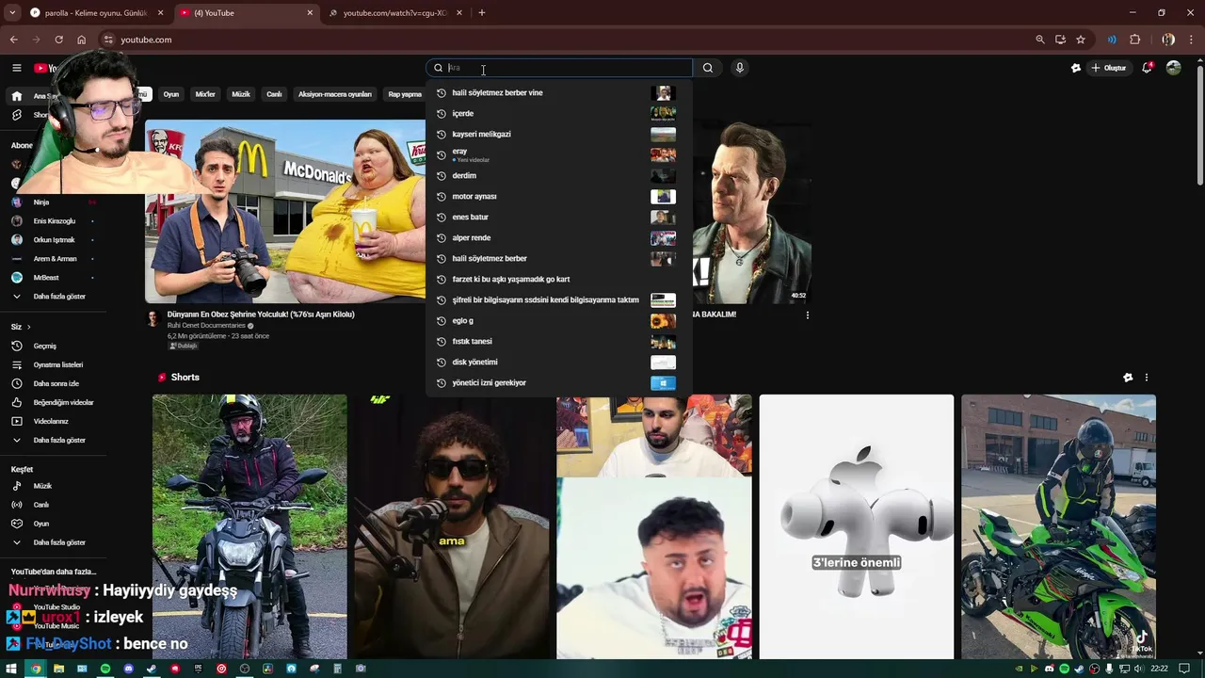Screen dimensions: 1205x678
Task: Choose the 'içerde' search suggestion
Action: point(558,114)
